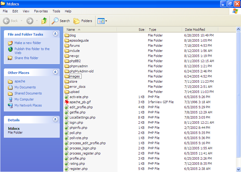
Task: Select the phpBB2 folder icon
Action: (67, 61)
